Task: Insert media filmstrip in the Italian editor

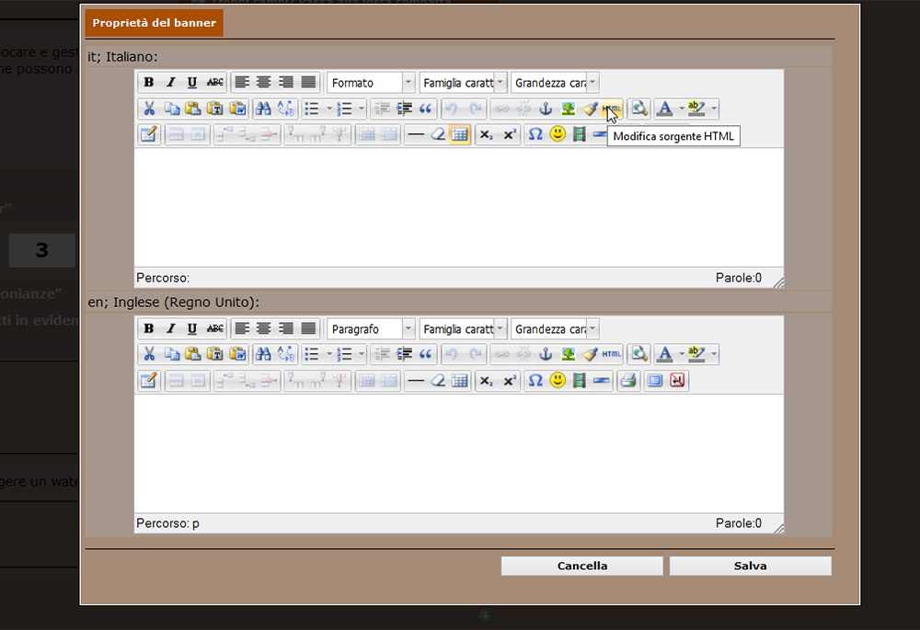Action: 579,134
